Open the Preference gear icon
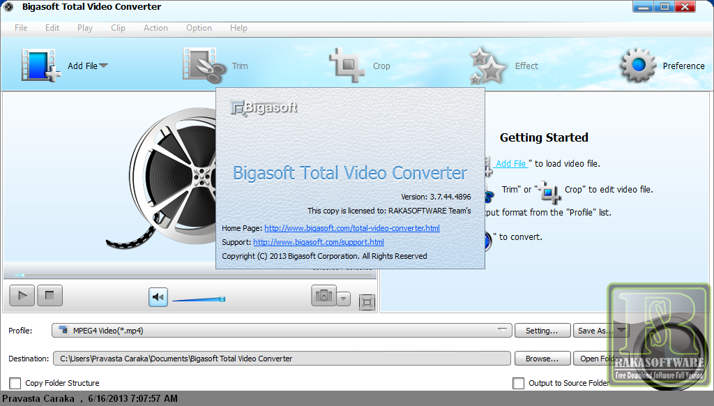The width and height of the screenshot is (714, 406). click(x=638, y=66)
